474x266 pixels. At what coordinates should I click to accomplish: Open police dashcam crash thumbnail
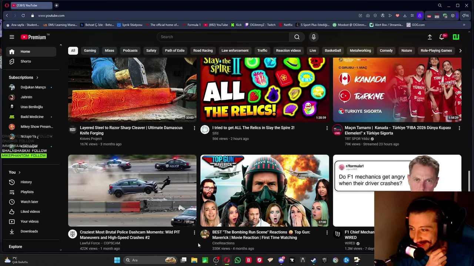pyautogui.click(x=132, y=191)
